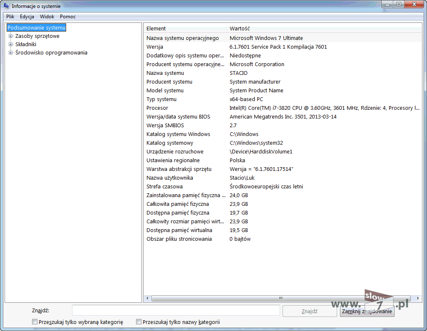Image resolution: width=427 pixels, height=331 pixels.
Task: Select the Ustawienia regionalne row label
Action: point(173,160)
